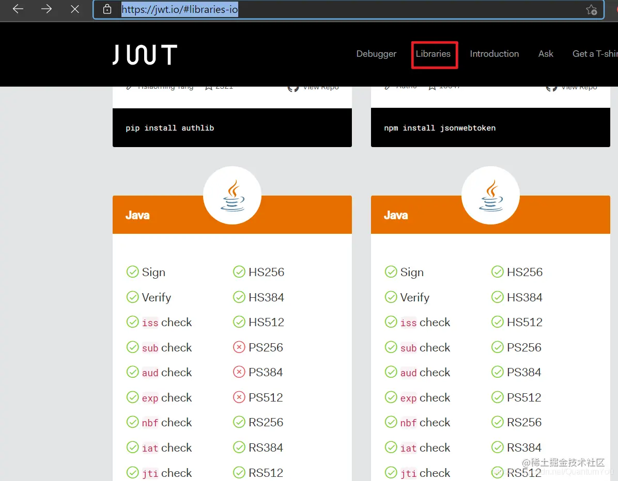618x481 pixels.
Task: Click iss check icon in left Java card
Action: pyautogui.click(x=132, y=322)
